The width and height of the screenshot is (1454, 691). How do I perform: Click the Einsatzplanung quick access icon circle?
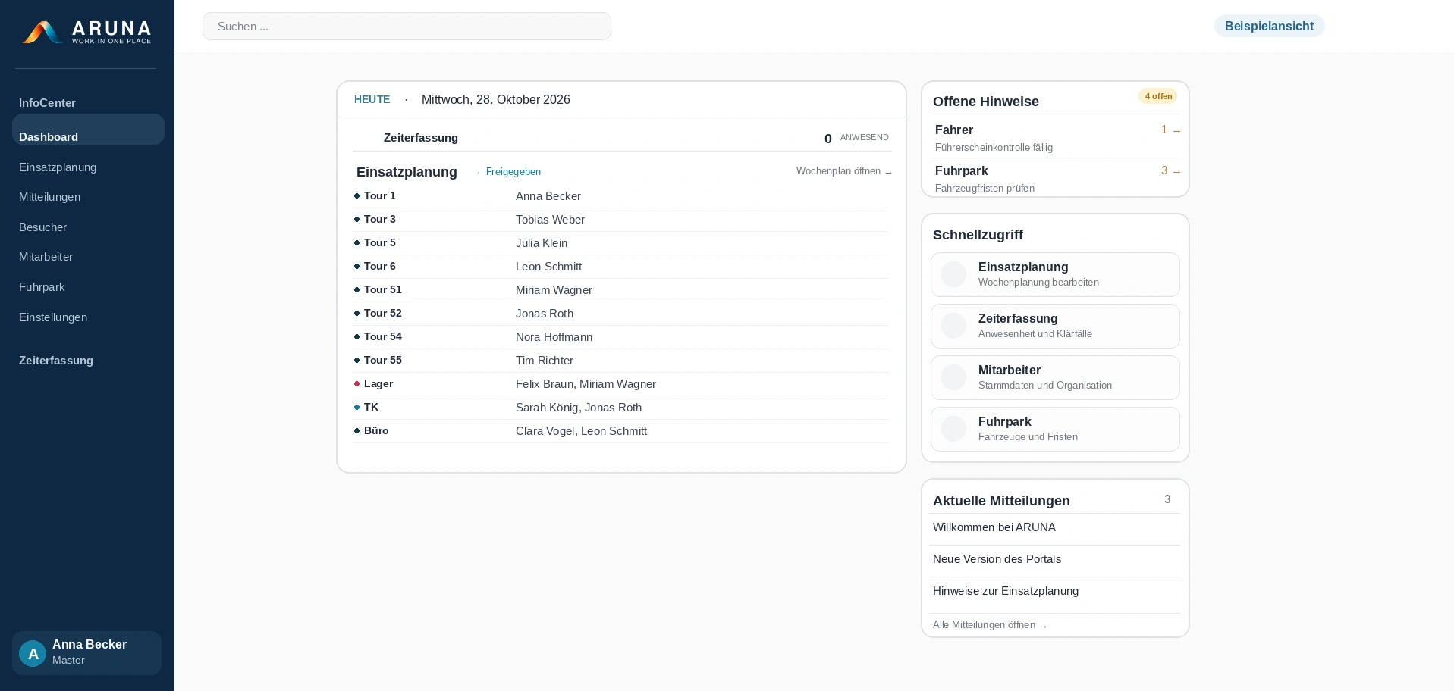click(x=953, y=274)
